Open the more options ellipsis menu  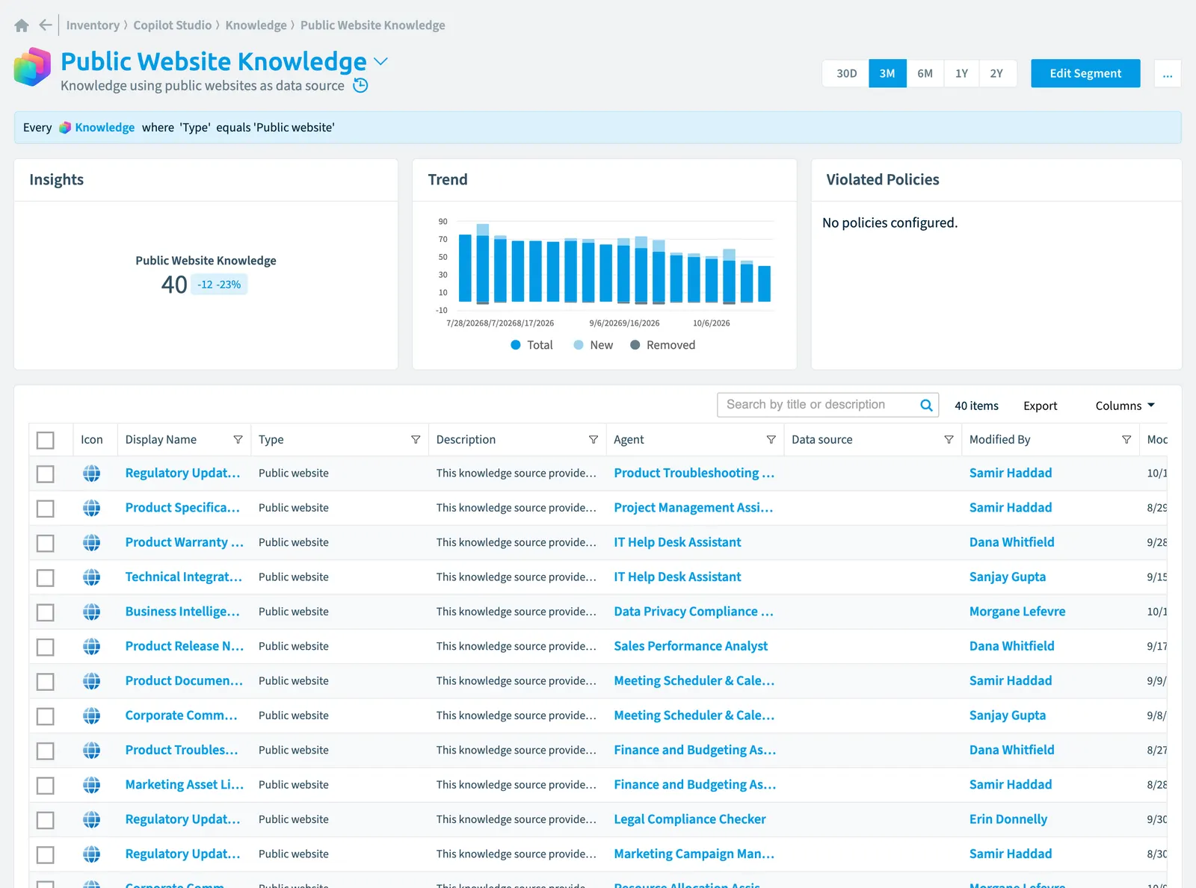coord(1168,73)
